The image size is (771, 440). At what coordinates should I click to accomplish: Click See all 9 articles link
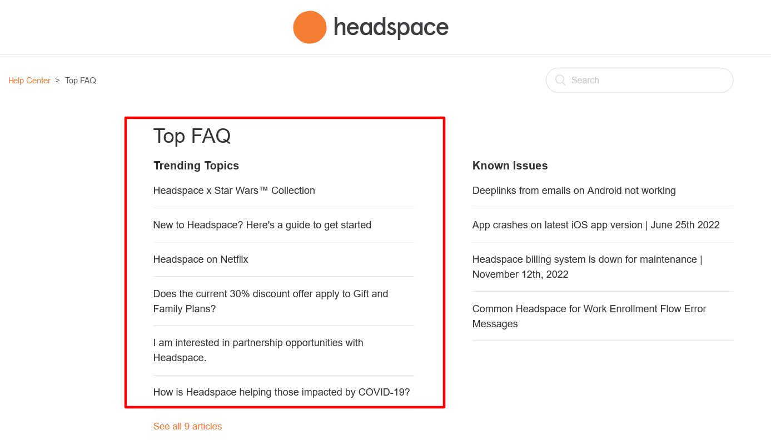click(x=187, y=426)
